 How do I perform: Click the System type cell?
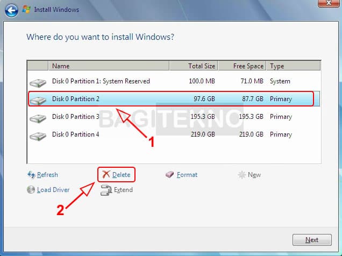pos(280,81)
